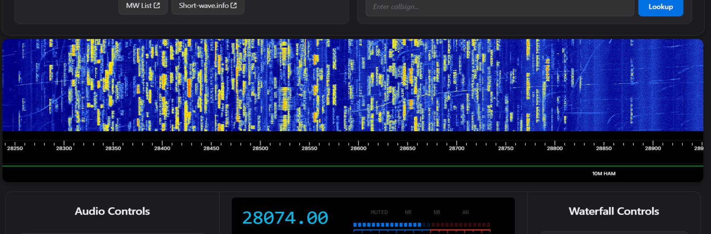Toggle the AN auto-notch indicator
Screen dimensions: 711x234
click(465, 212)
